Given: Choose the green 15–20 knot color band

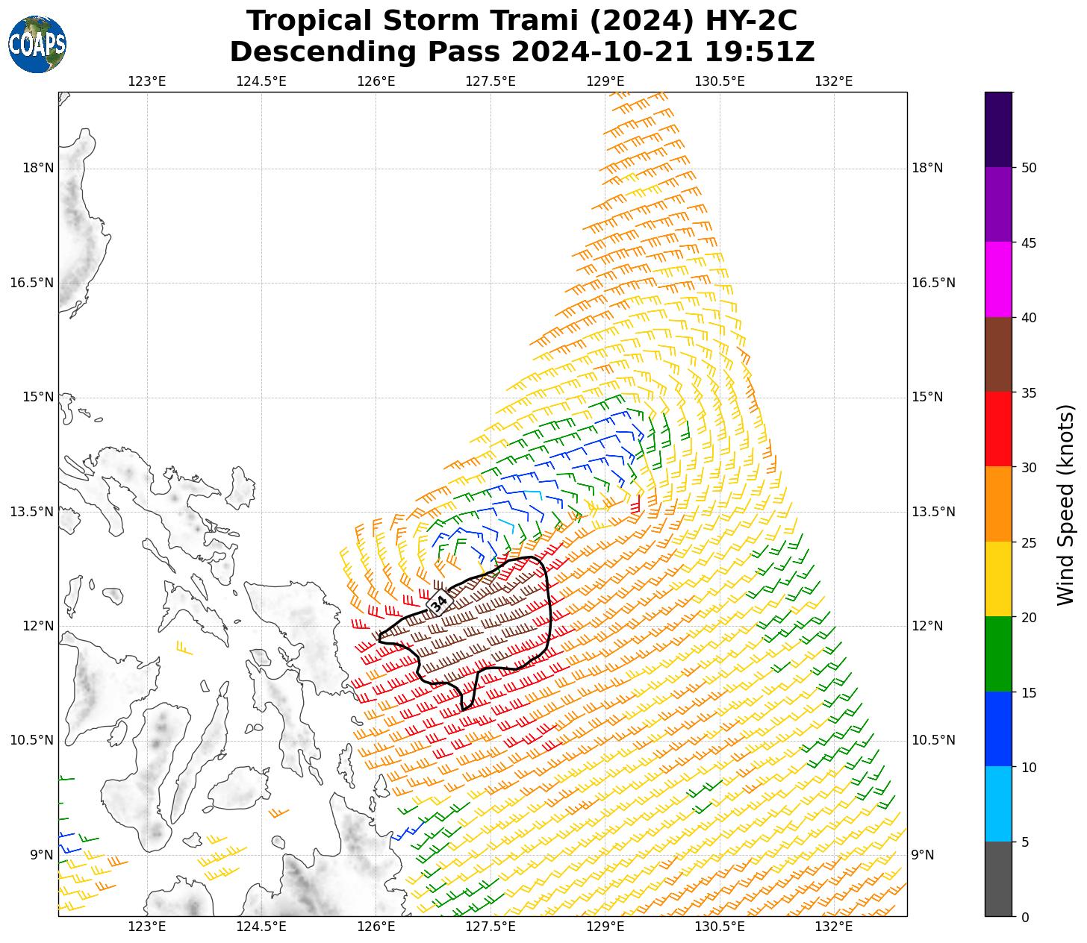Looking at the screenshot, I should [998, 654].
